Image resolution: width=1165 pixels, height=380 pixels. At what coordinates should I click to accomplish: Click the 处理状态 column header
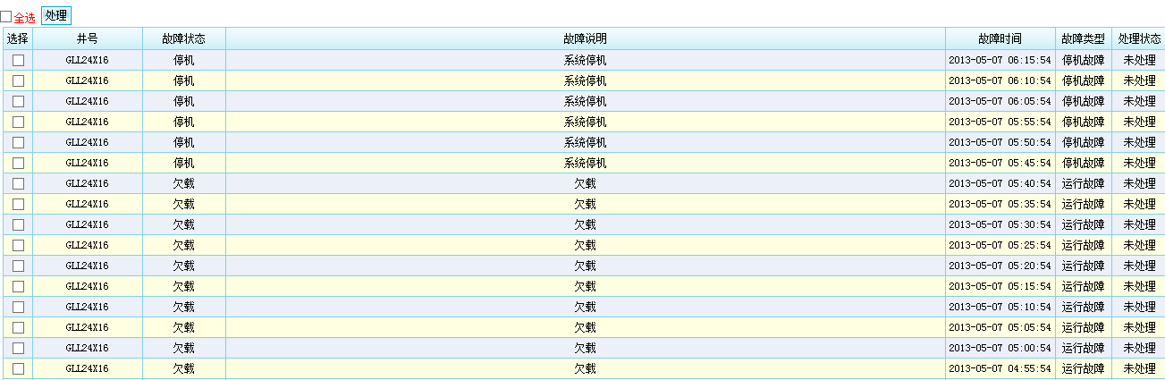[x=1139, y=38]
